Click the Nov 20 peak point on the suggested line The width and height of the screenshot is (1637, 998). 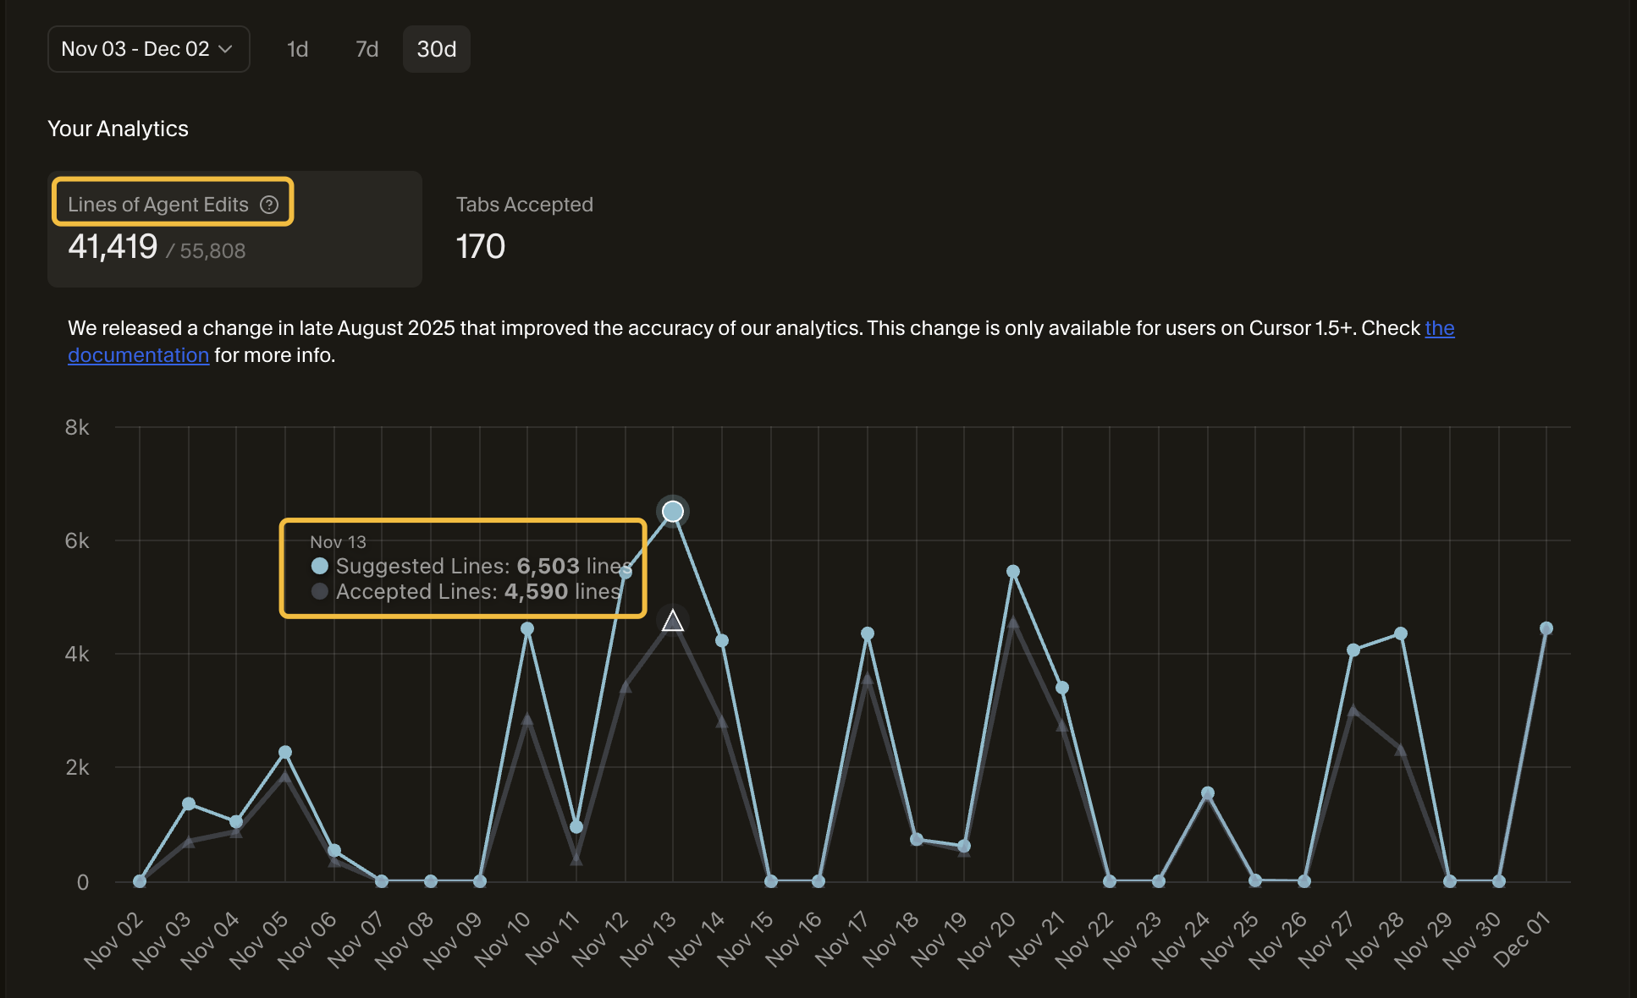[x=1013, y=572]
